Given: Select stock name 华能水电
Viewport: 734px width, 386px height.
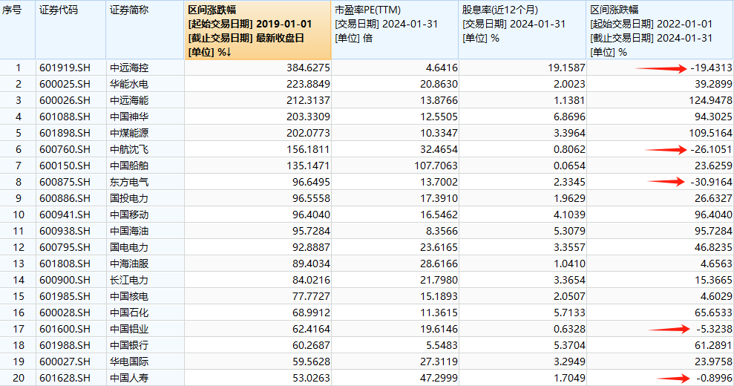Looking at the screenshot, I should click(x=129, y=85).
